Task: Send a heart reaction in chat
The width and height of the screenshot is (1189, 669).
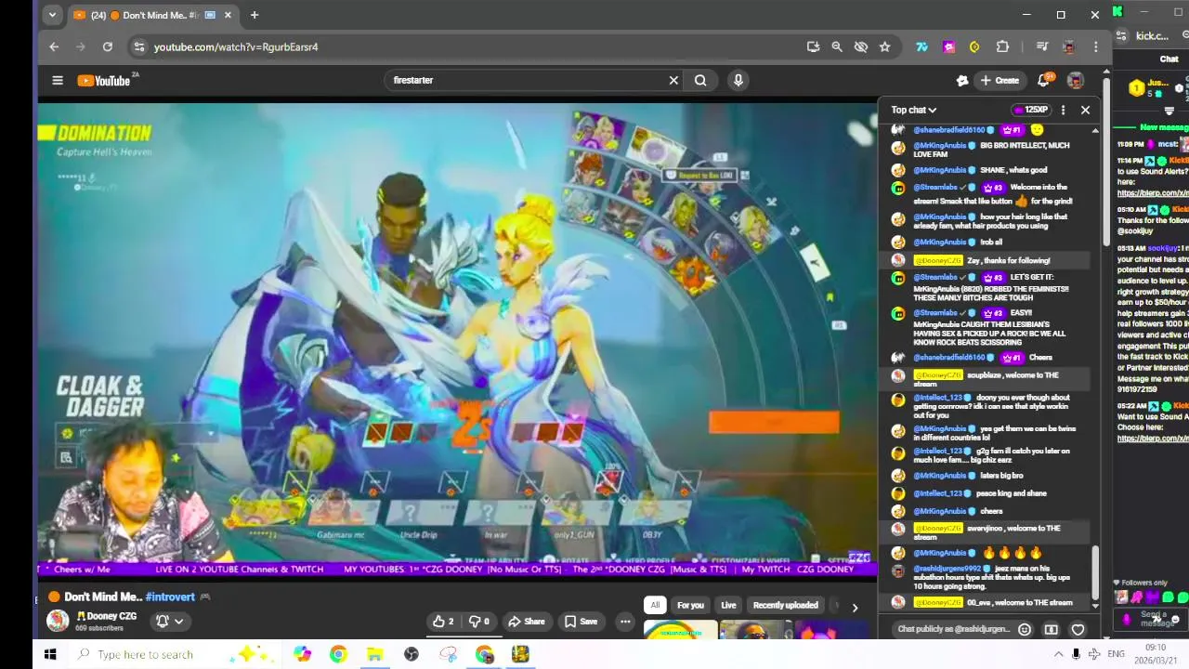Action: pos(1078,629)
